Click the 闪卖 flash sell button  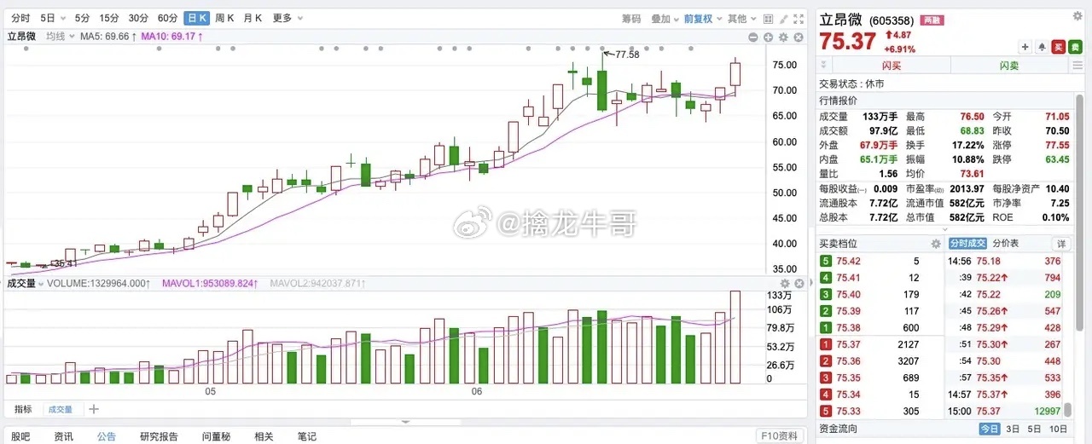coord(1009,66)
